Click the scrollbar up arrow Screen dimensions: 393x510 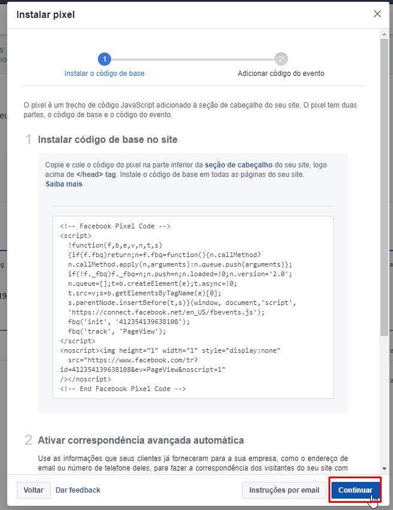click(384, 34)
